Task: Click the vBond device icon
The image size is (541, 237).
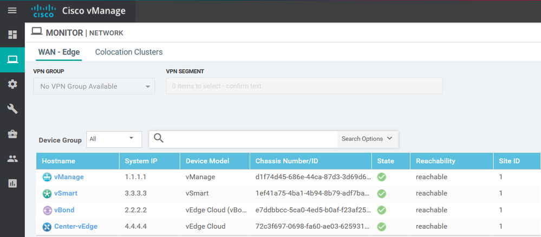Action: pyautogui.click(x=47, y=210)
